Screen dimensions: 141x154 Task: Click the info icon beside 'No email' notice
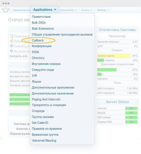click(11, 51)
